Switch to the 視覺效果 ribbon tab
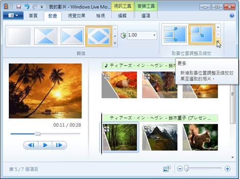 [x=77, y=16]
